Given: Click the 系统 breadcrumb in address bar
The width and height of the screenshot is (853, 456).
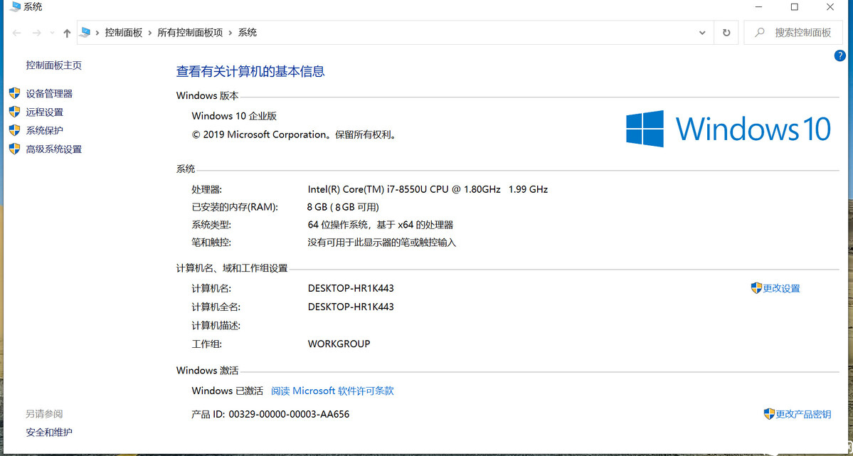Looking at the screenshot, I should (248, 33).
